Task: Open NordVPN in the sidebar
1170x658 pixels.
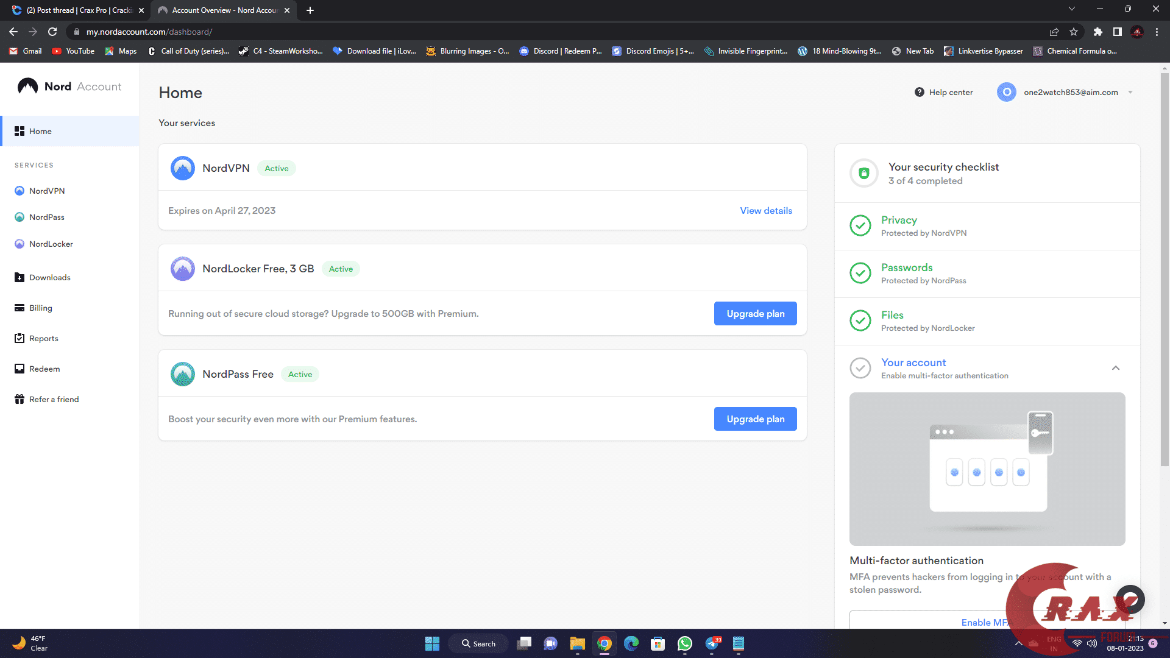Action: [x=40, y=191]
